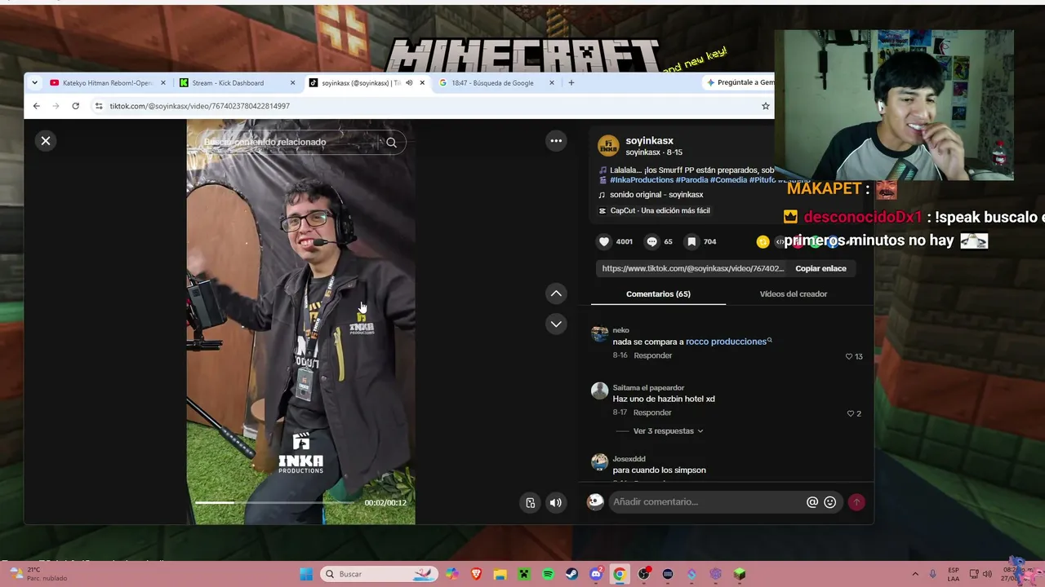Open the weather widget showing 21°C

pos(38,574)
